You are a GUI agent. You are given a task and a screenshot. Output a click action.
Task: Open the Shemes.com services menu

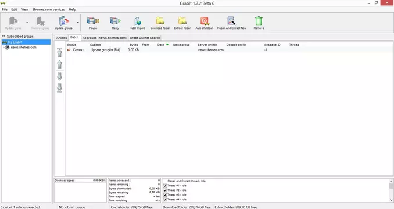(x=48, y=9)
